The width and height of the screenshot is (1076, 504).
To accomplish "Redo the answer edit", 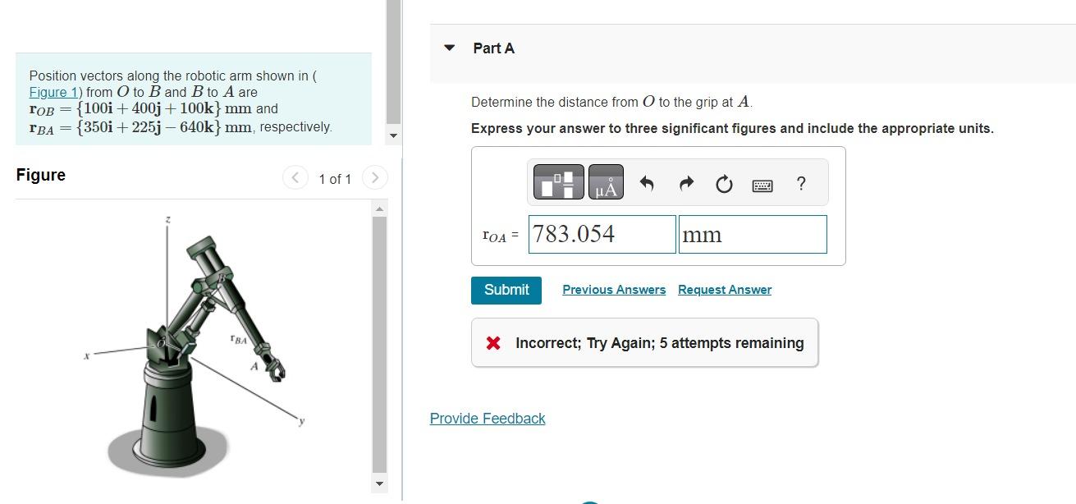I will point(685,183).
